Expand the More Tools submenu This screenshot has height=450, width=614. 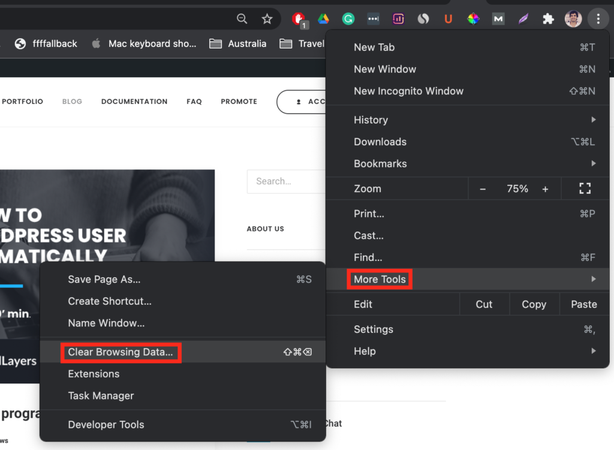pos(468,279)
